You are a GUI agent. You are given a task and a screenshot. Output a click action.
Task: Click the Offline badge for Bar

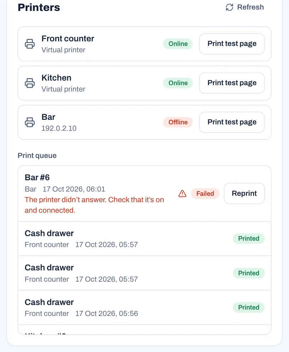tap(178, 122)
